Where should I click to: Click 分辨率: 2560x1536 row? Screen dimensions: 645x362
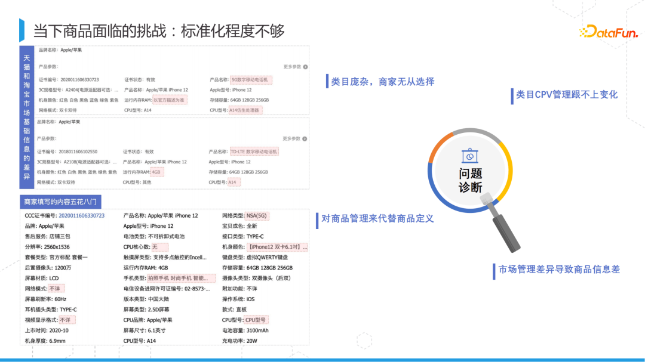tap(47, 247)
